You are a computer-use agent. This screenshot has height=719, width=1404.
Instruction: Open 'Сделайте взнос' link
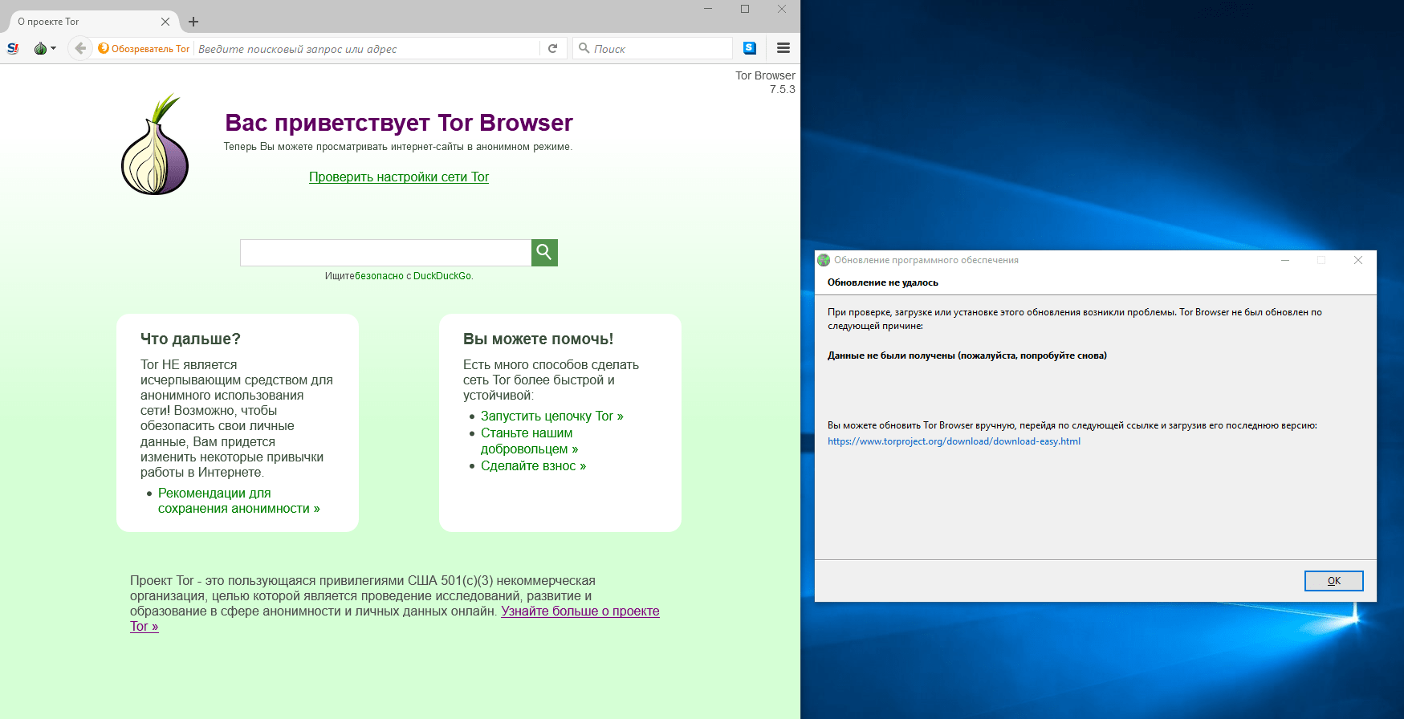[533, 465]
